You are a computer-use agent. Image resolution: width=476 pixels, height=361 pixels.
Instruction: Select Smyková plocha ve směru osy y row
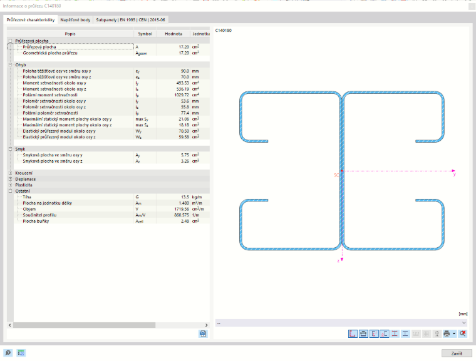[x=108, y=155]
